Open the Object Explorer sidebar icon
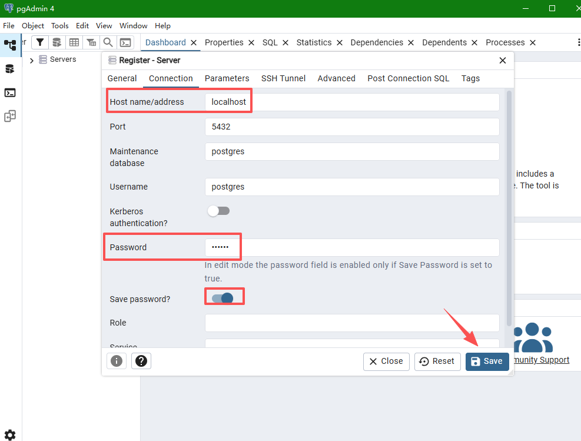This screenshot has width=581, height=441. tap(11, 45)
